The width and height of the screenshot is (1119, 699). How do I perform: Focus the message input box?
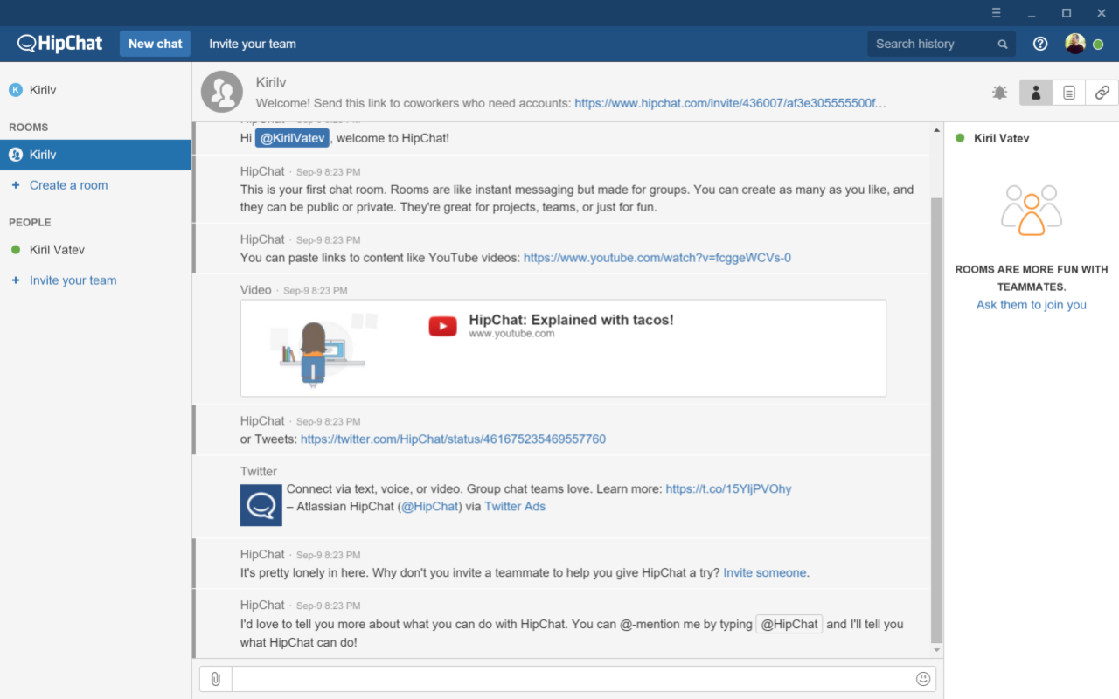point(573,679)
